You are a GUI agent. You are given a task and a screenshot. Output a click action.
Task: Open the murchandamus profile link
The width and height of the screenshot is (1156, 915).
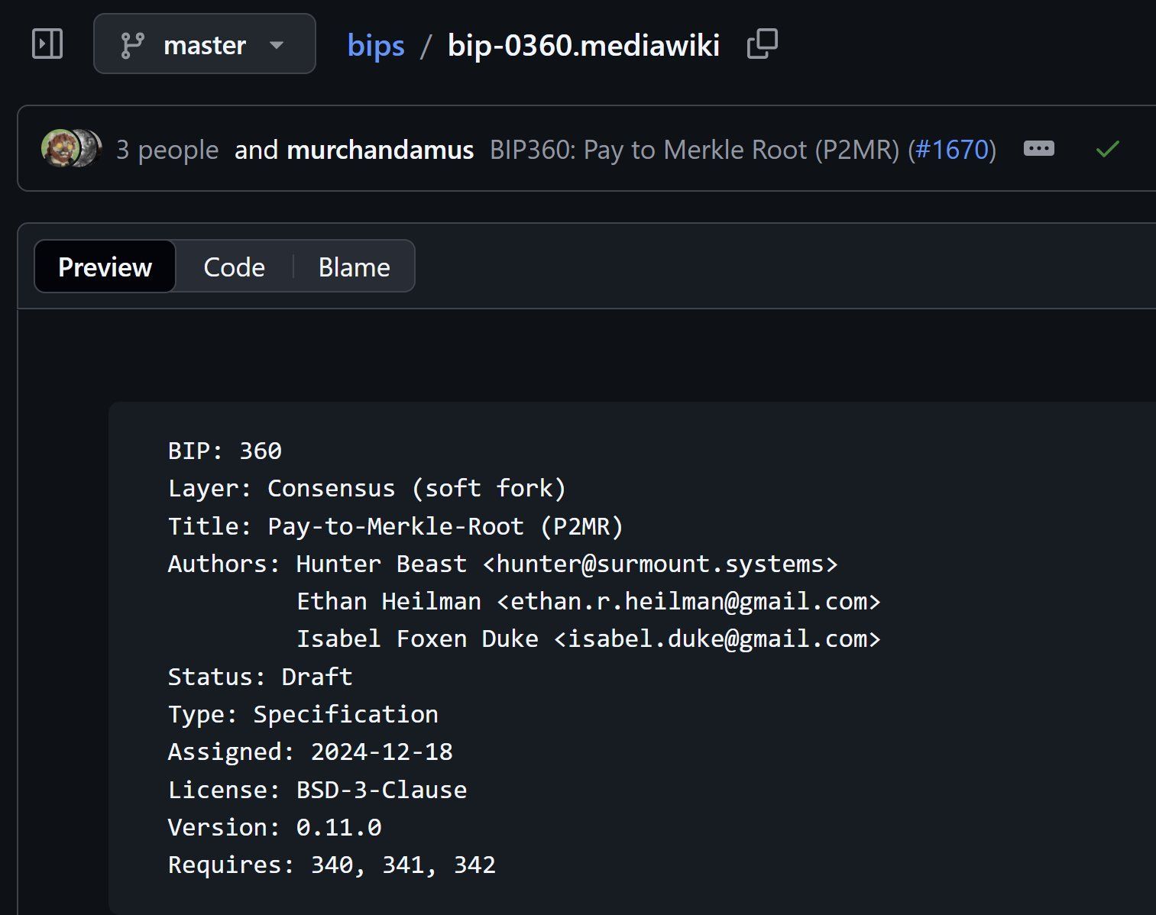click(x=380, y=150)
